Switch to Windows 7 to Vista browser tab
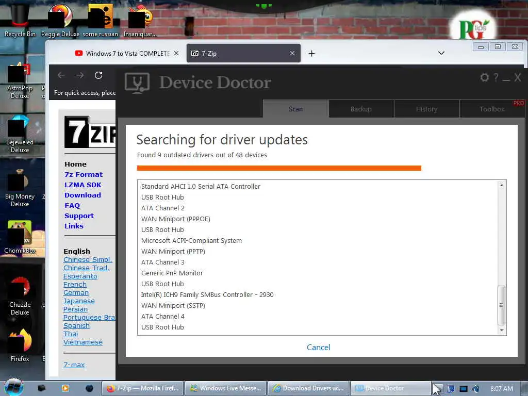 (127, 53)
